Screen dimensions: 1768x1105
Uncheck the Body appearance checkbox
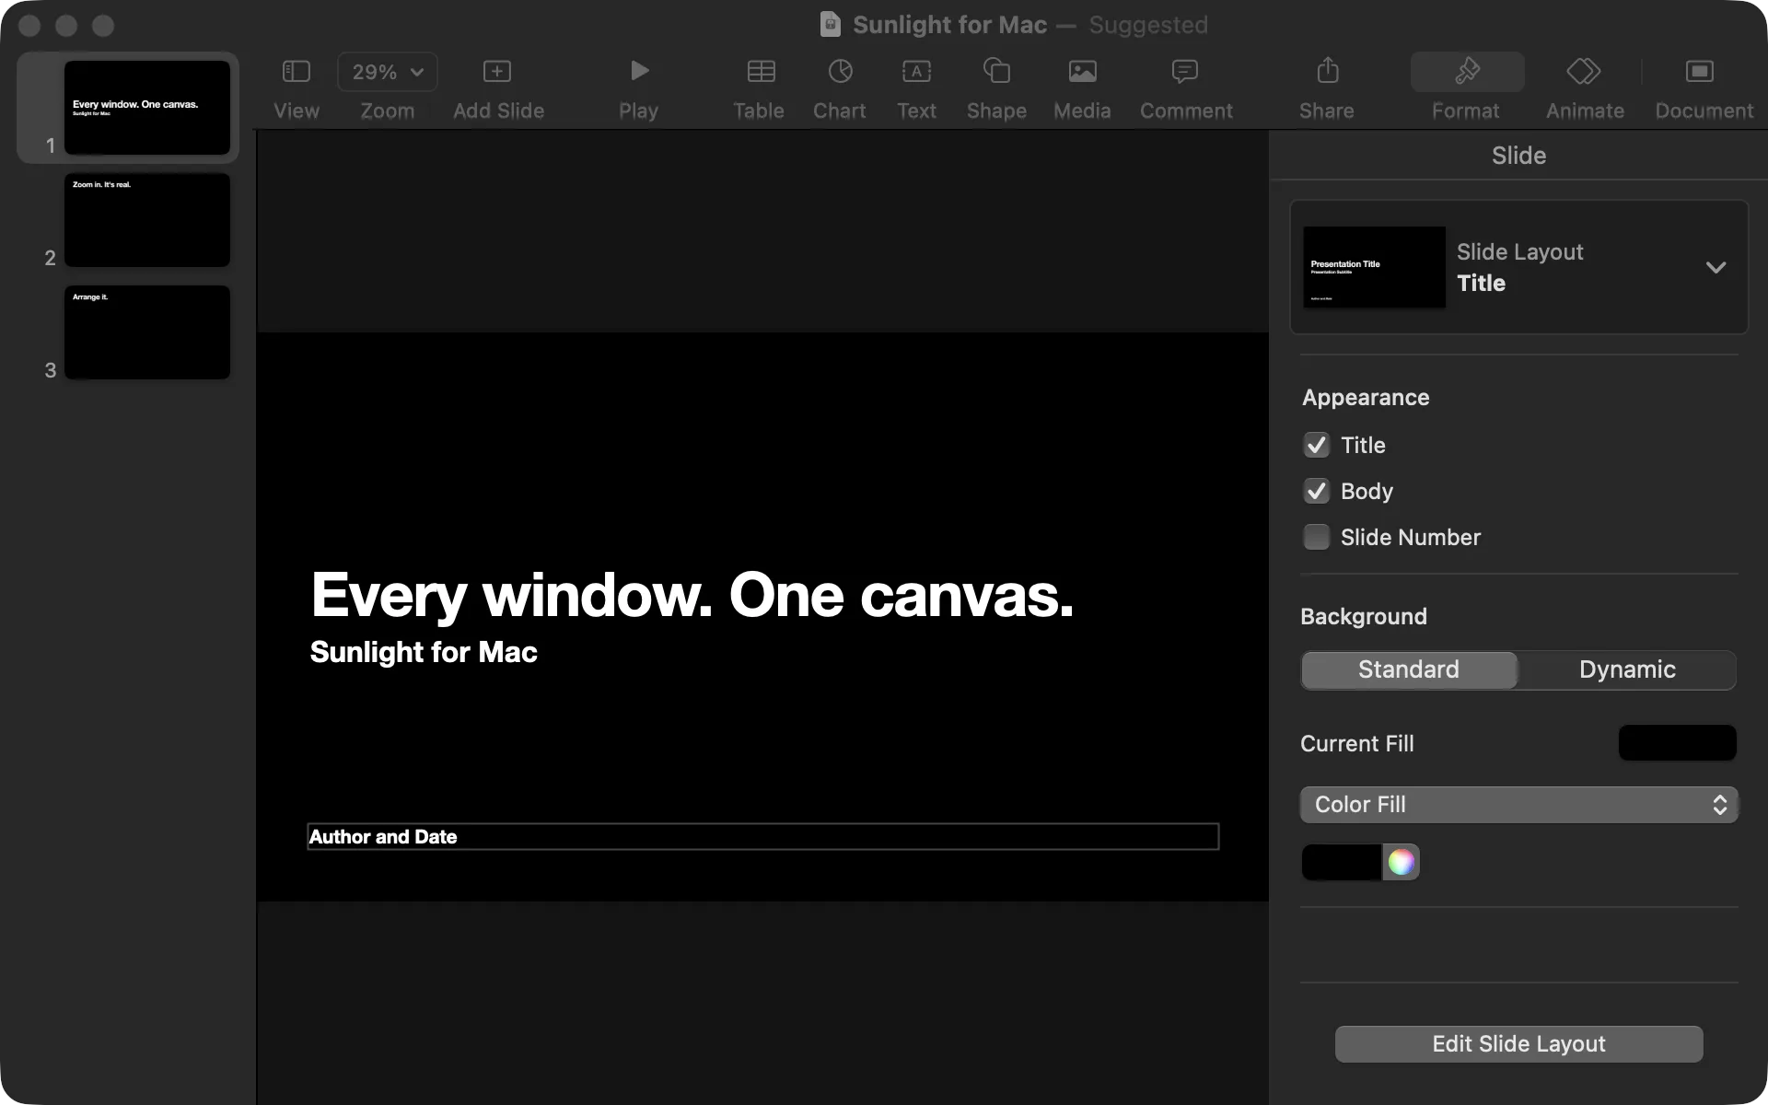[1317, 491]
